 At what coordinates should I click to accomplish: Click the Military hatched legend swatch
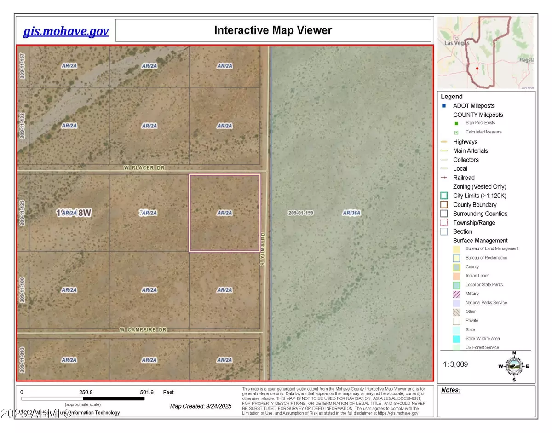456,294
